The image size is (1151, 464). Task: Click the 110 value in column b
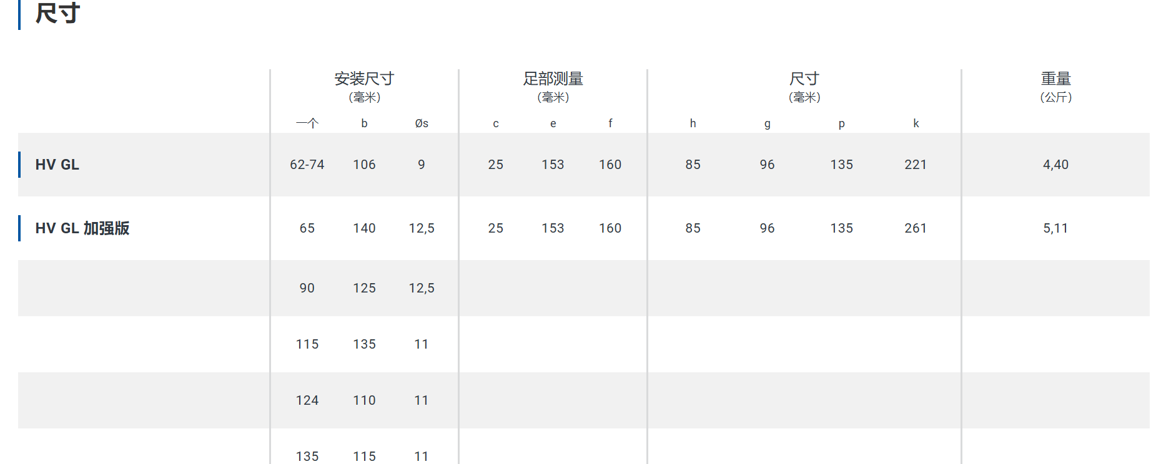(x=364, y=400)
